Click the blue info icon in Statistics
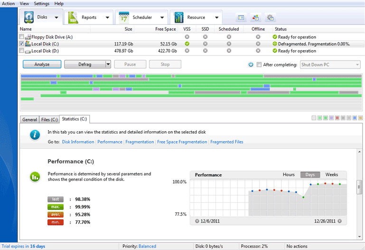 (x=35, y=135)
